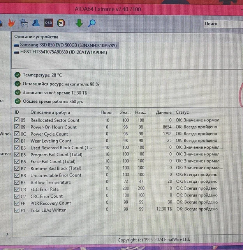
Task: Click green check beside Записано за всё время
Action: click(18, 93)
